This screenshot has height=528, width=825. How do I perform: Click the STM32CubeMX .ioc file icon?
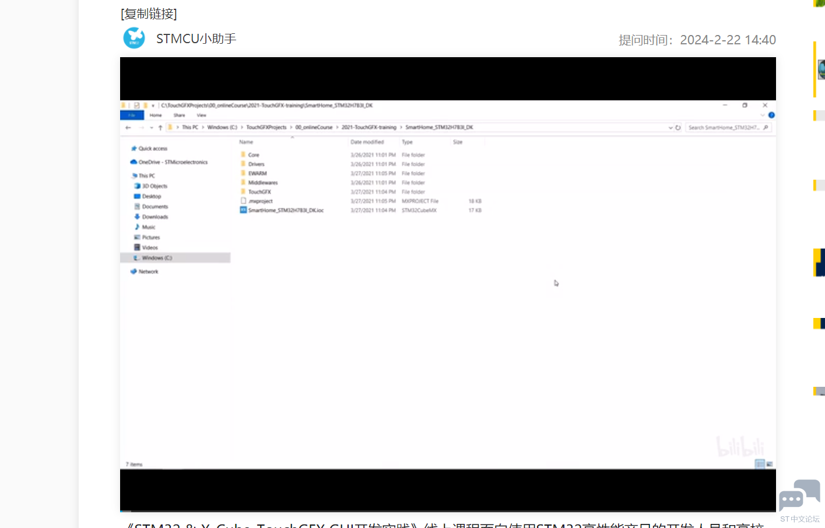tap(243, 210)
